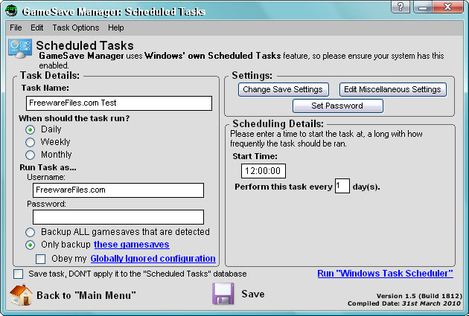The image size is (469, 316).
Task: Select the Monthly radio option
Action: click(x=30, y=155)
